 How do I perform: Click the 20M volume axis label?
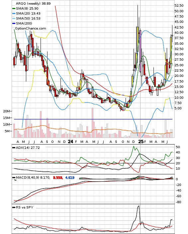7,111
